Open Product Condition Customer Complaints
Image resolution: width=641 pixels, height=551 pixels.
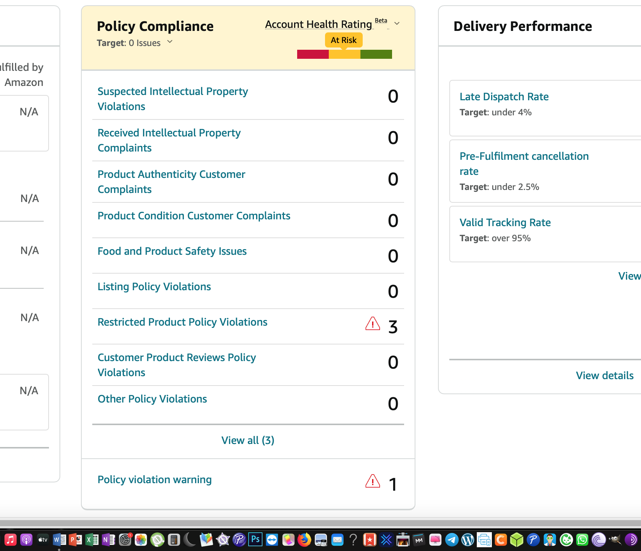point(194,216)
